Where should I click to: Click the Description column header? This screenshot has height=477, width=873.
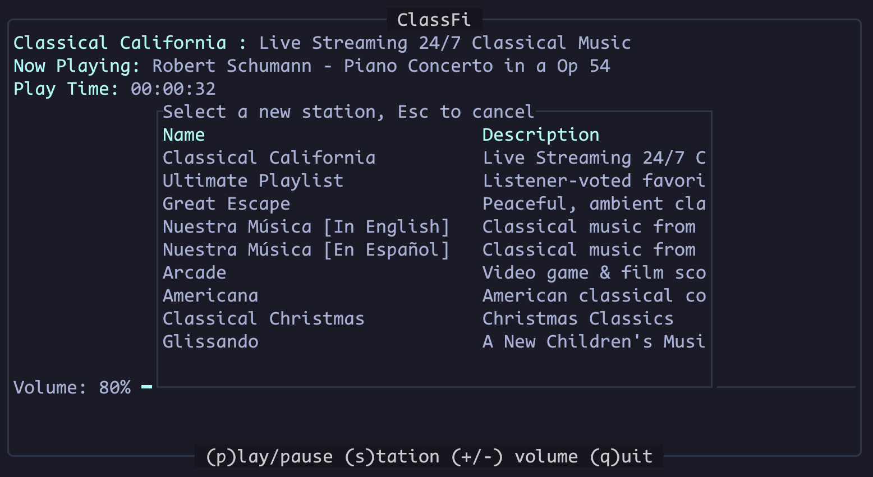click(540, 135)
